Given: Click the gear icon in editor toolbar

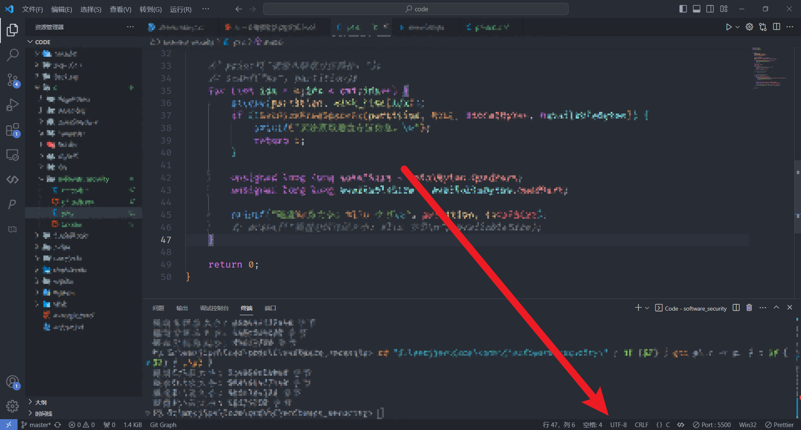Looking at the screenshot, I should click(x=750, y=27).
